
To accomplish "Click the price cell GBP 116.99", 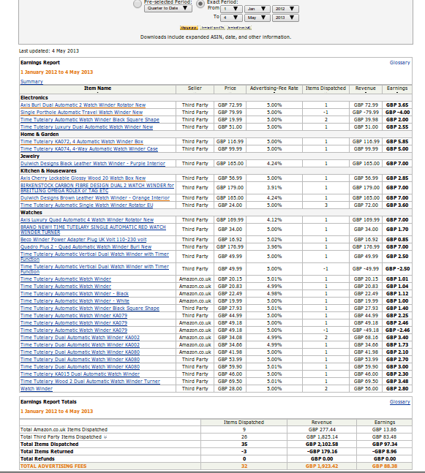I will pos(230,142).
